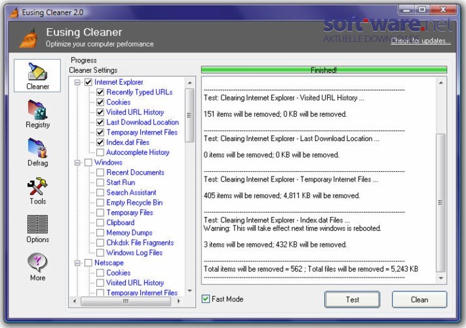Click results log scroll up arrow
This screenshot has height=328, width=466.
(x=441, y=83)
